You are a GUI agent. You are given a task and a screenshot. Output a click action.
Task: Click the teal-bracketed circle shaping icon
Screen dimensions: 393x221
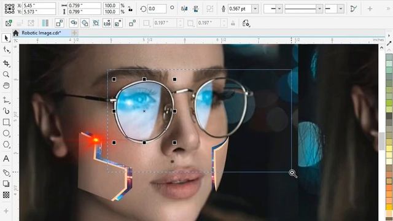pos(96,23)
